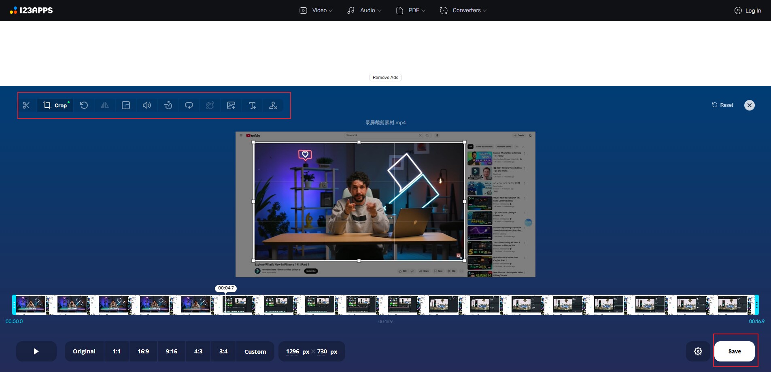Click the right-middle crop handle
The image size is (771, 372).
tap(464, 201)
